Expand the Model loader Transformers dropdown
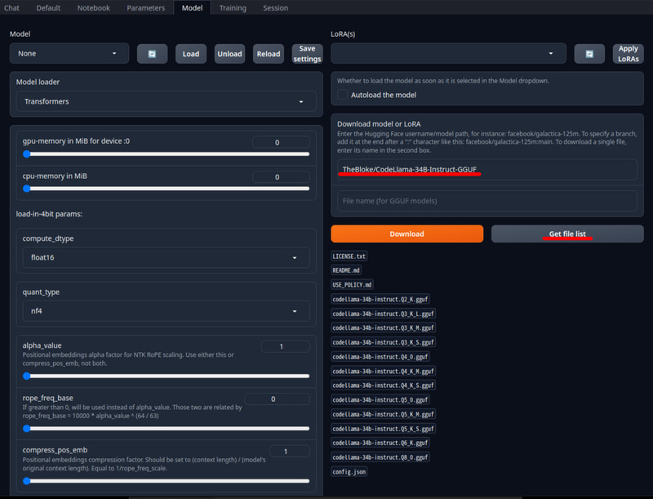 (167, 101)
